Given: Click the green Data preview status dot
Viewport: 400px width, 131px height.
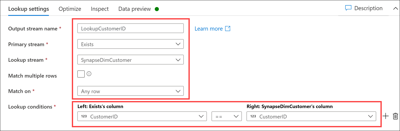Looking at the screenshot, I should point(157,9).
